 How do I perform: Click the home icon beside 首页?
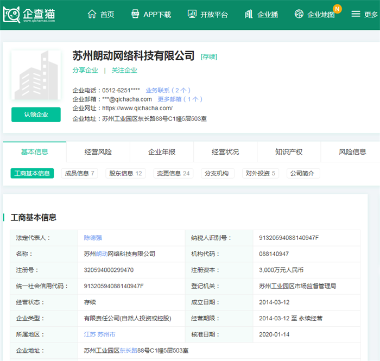[x=92, y=14]
